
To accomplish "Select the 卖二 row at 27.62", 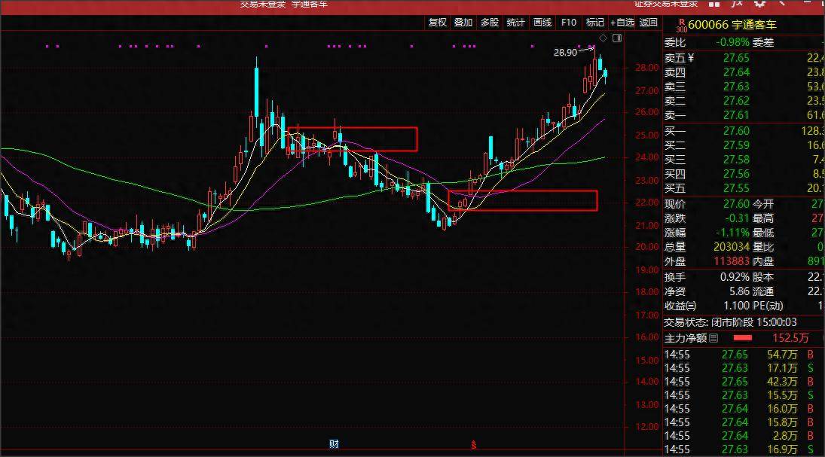I will click(x=744, y=100).
